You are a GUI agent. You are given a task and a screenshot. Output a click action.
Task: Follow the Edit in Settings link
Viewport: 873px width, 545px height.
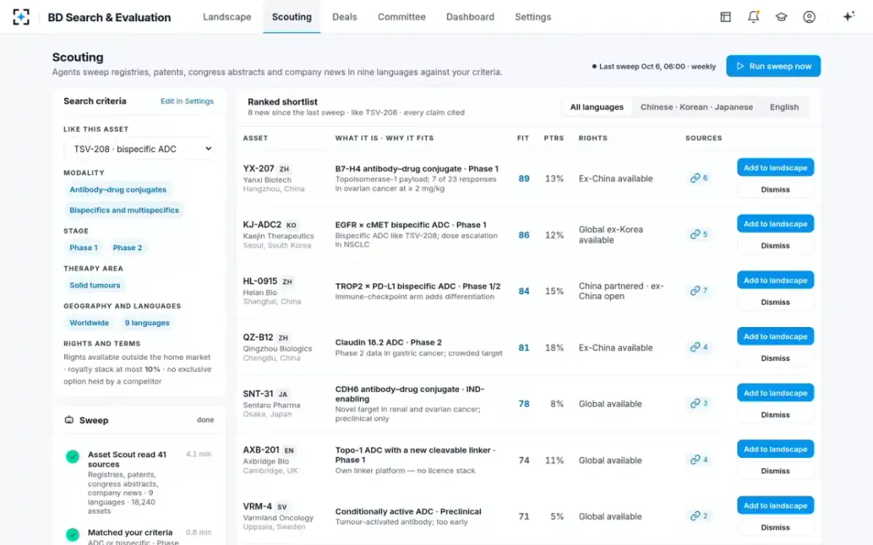(187, 102)
